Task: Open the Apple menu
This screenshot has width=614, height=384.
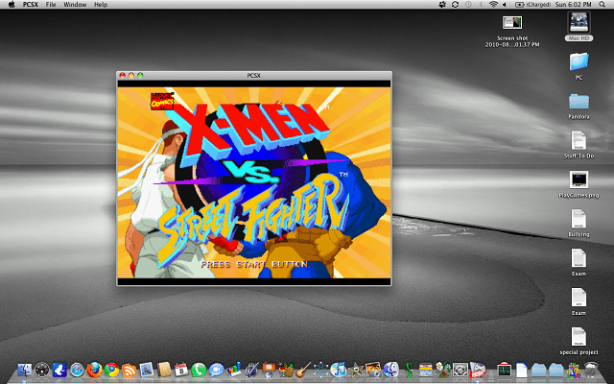Action: coord(12,4)
